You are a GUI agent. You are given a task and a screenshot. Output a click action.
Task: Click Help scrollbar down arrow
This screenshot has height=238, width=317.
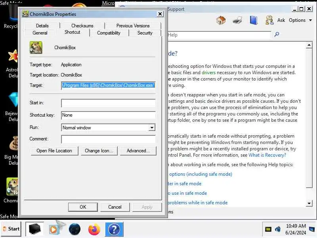(x=309, y=203)
